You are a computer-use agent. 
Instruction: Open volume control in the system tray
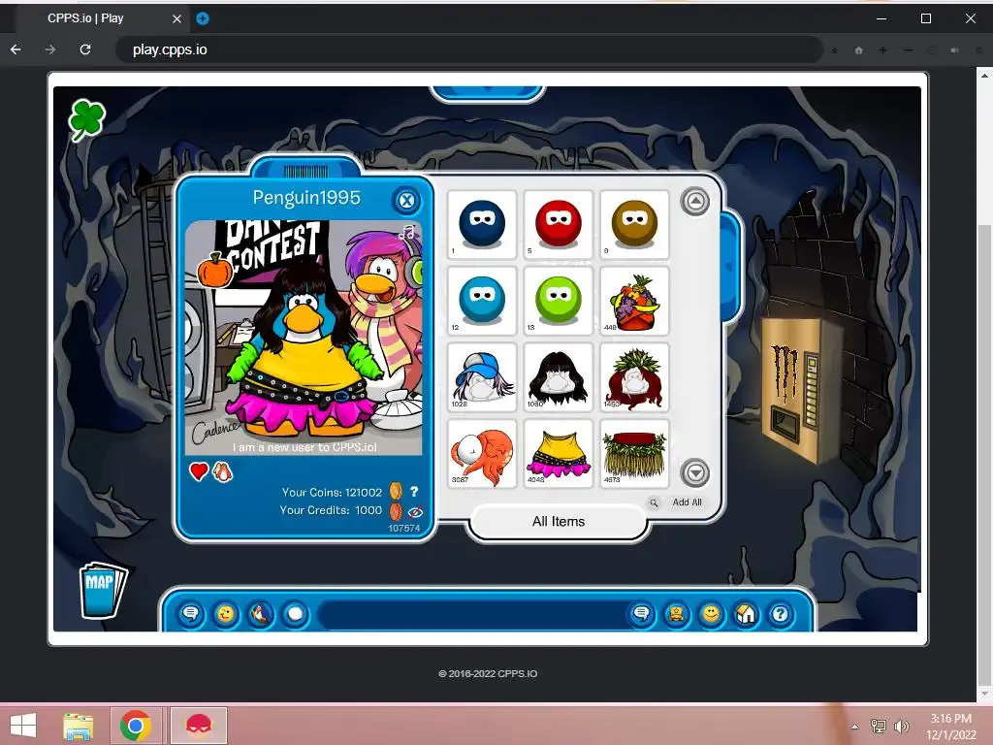pyautogui.click(x=901, y=727)
